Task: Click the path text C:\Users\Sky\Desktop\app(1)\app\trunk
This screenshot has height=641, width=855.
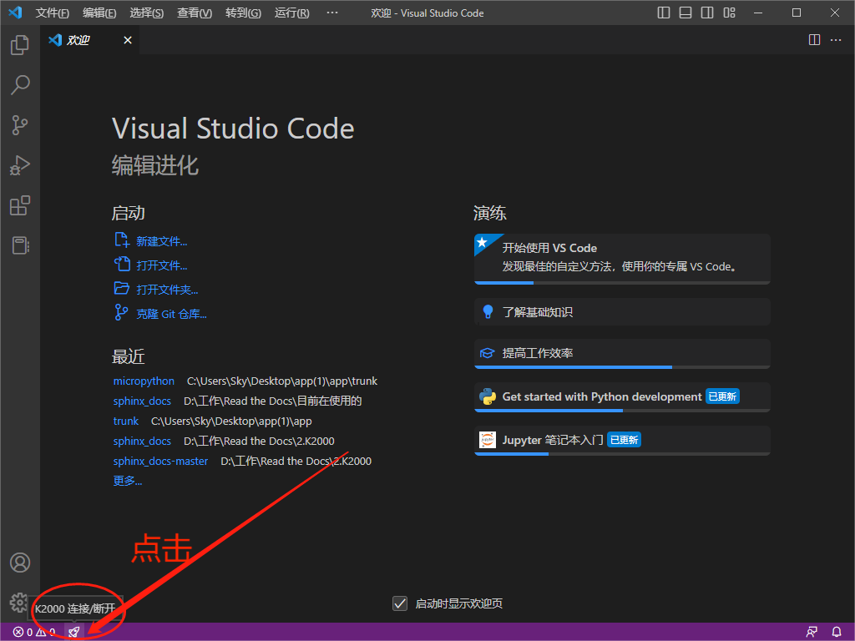Action: point(282,381)
